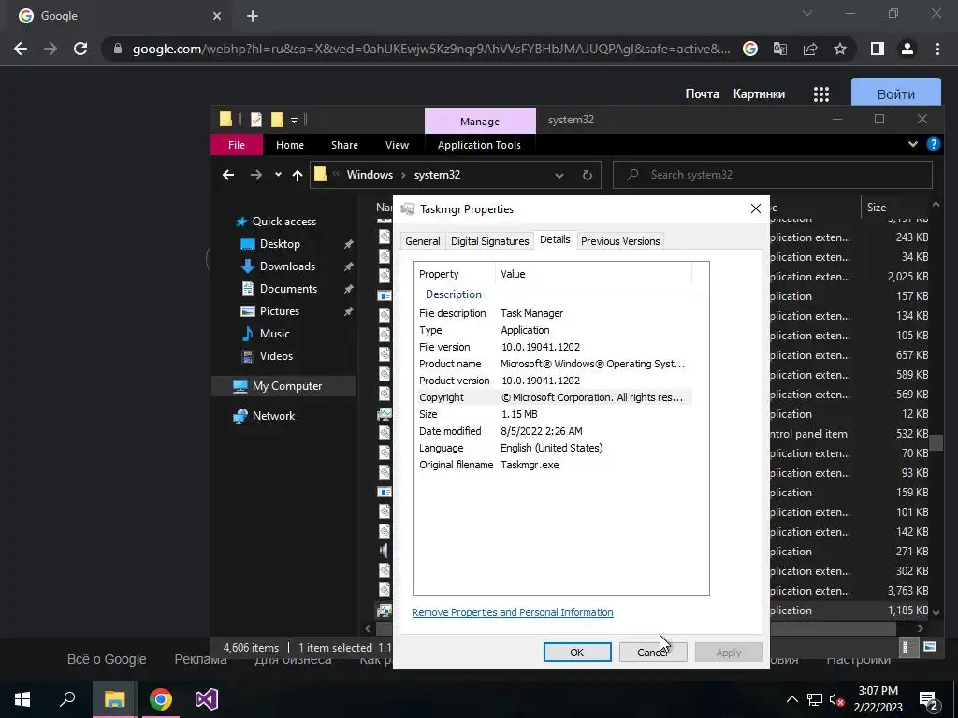Open Chrome from the taskbar
The height and width of the screenshot is (718, 958).
click(161, 699)
